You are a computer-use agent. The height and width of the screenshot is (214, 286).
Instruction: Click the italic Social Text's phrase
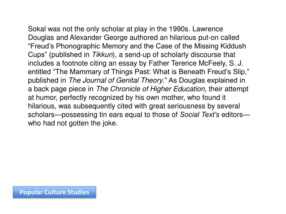[199, 115]
